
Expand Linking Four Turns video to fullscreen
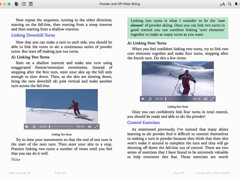pos(212,99)
